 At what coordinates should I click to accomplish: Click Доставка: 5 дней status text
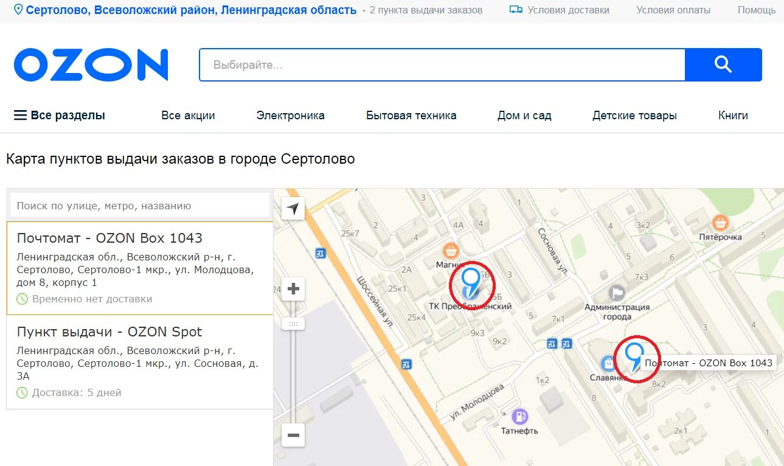tap(77, 392)
